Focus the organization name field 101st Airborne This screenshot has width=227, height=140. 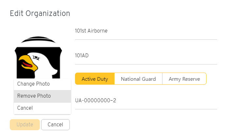[146, 31]
